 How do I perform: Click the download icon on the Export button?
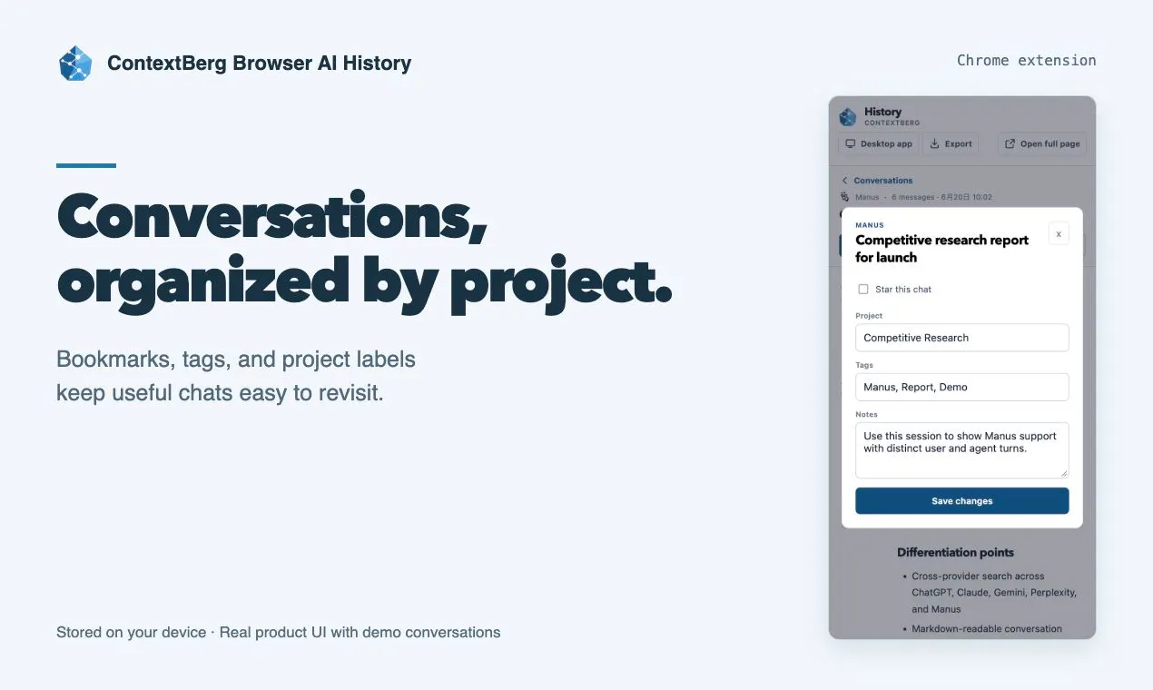935,143
